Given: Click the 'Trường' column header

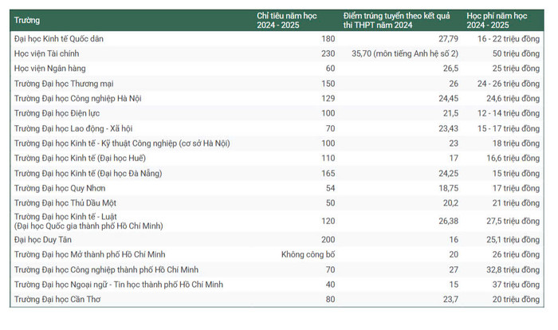Looking at the screenshot, I should [28, 20].
